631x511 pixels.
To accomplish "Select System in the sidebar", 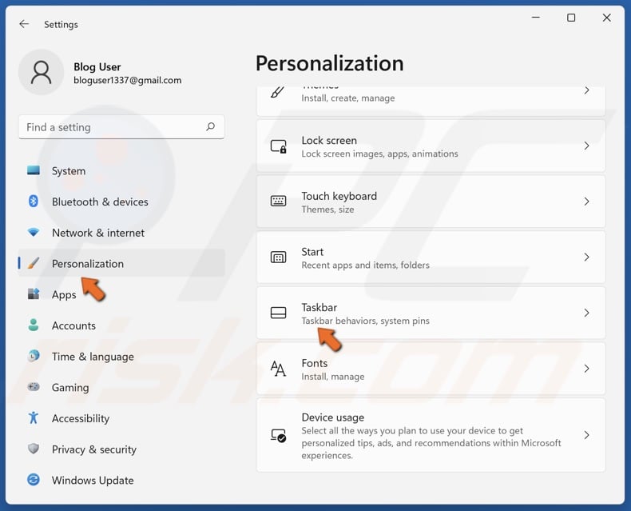I will coord(121,171).
